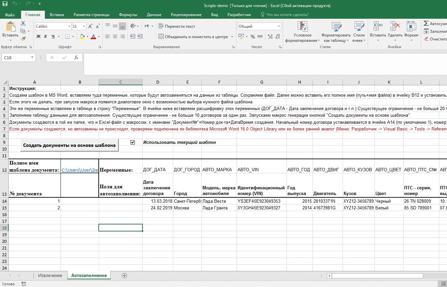Click the Percent Style icon
This screenshot has height=287, width=447.
pos(253,36)
